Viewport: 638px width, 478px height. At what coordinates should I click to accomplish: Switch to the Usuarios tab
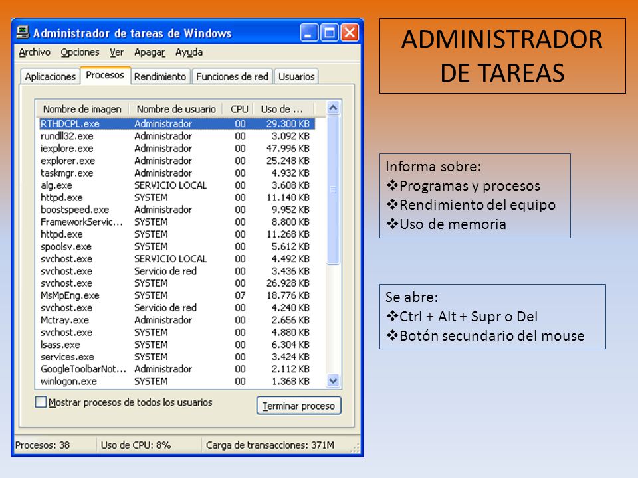point(296,76)
